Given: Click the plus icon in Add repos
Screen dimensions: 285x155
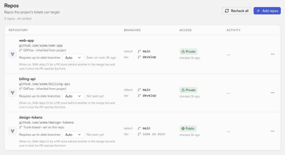Looking at the screenshot, I should 258,11.
